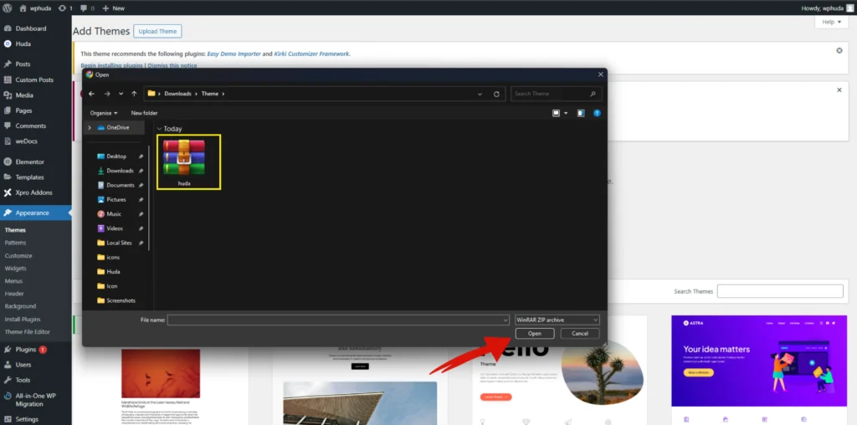
Task: Open Widgets under Appearance
Action: 15,269
